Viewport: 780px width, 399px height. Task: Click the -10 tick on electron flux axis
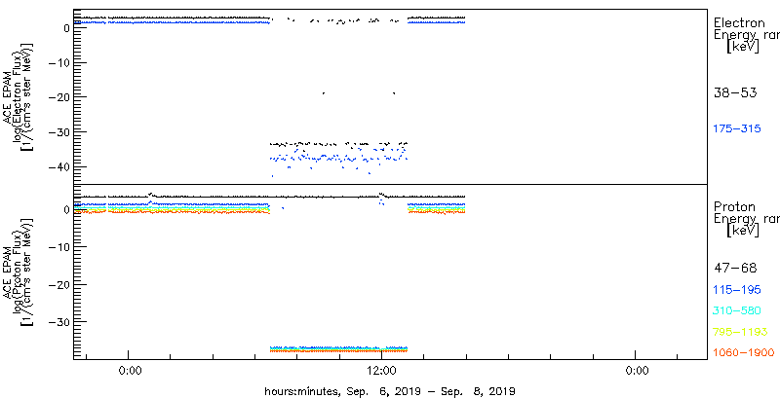[58, 62]
